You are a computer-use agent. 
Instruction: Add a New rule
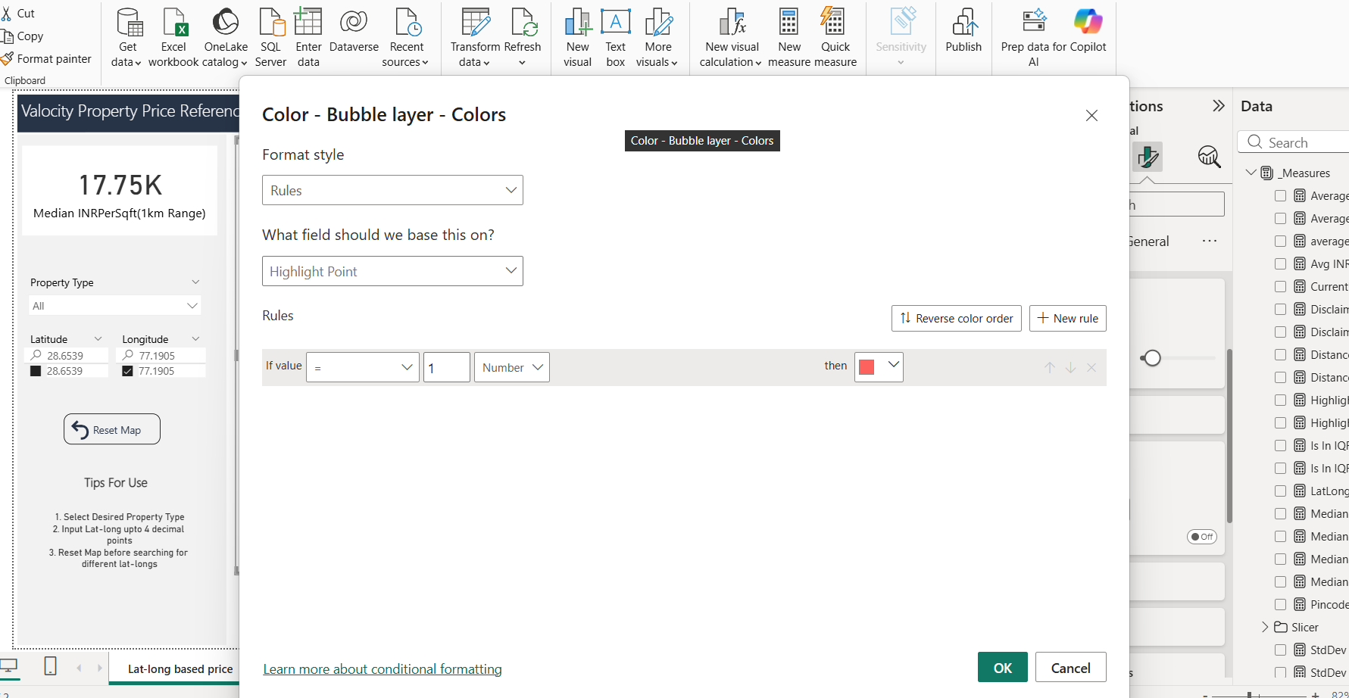coord(1068,318)
